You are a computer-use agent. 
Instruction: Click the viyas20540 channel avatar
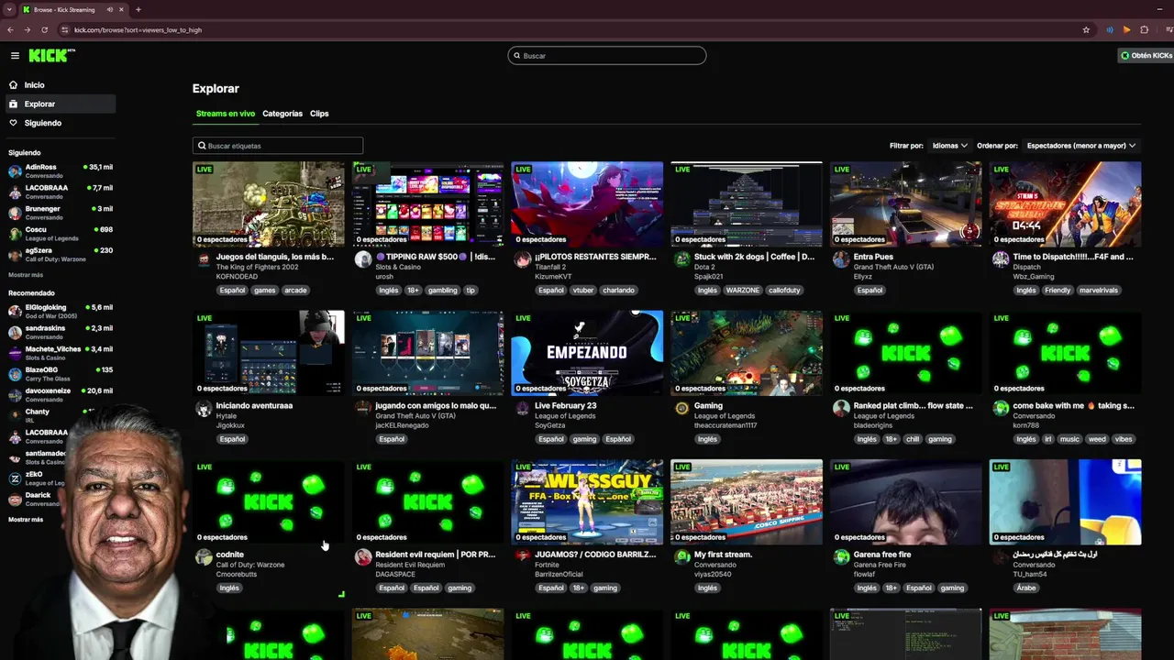coord(681,557)
